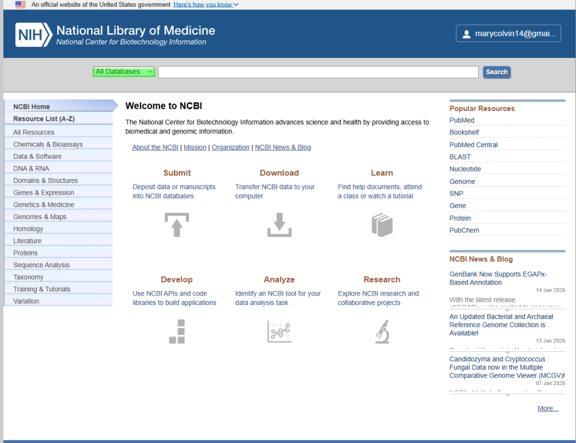Open the marycolvin14 account menu
This screenshot has width=576, height=443.
[x=508, y=34]
